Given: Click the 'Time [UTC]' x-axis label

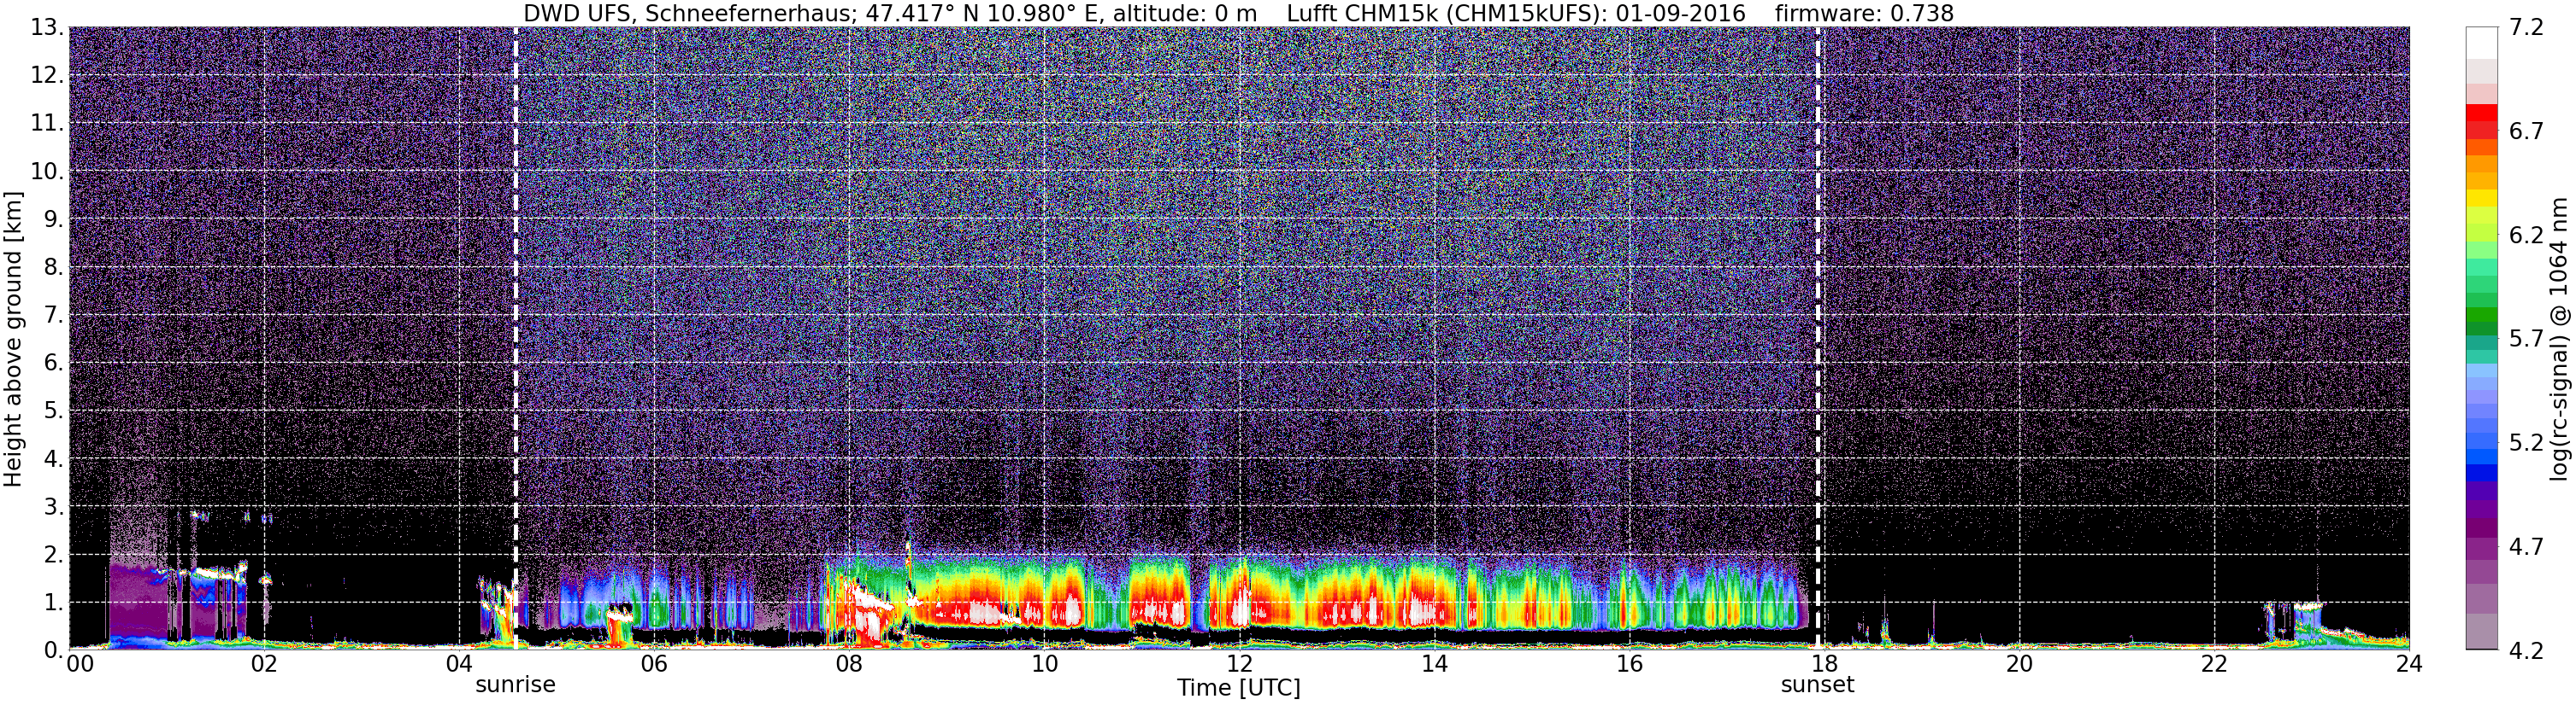Looking at the screenshot, I should (1239, 688).
